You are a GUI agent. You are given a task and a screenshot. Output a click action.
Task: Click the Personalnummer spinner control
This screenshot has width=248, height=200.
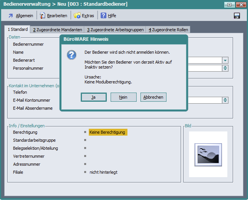click(225, 68)
